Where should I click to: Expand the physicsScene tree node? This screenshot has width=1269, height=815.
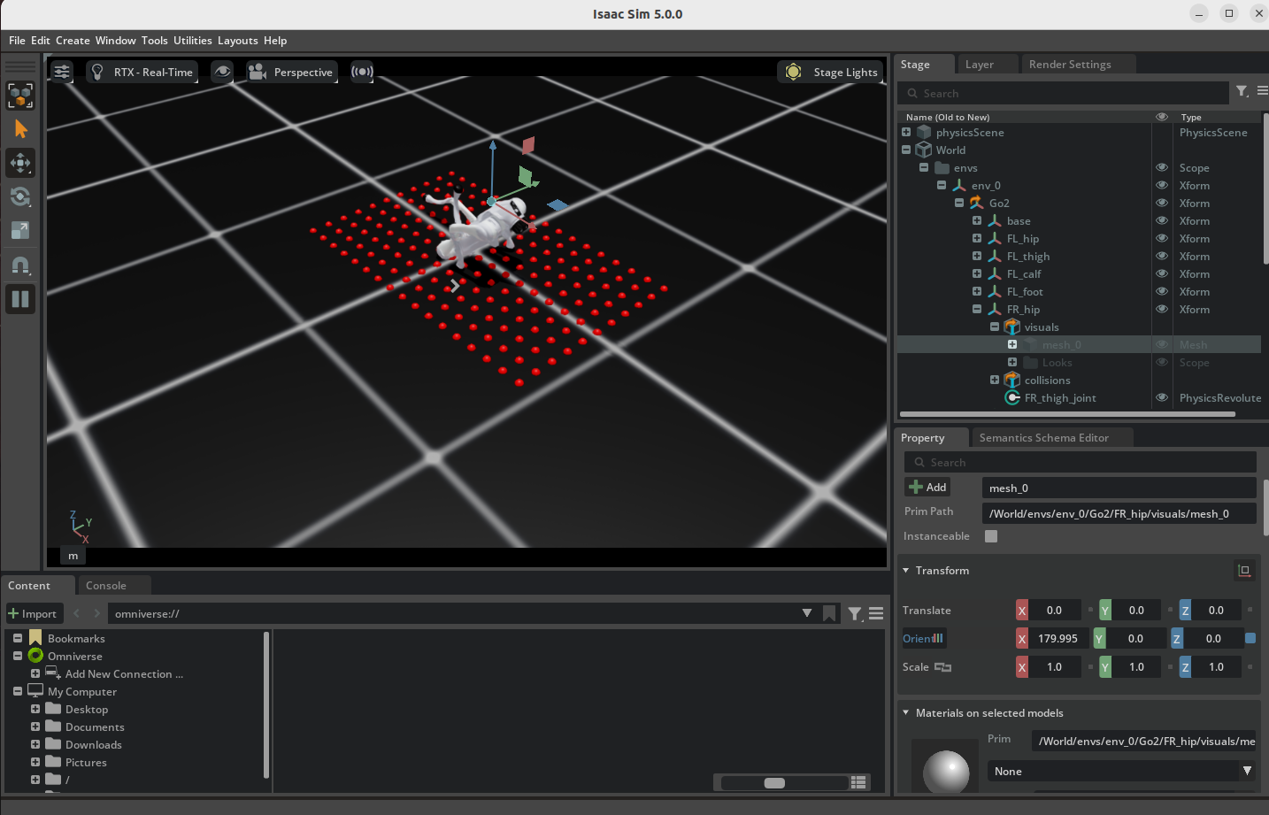tap(906, 132)
